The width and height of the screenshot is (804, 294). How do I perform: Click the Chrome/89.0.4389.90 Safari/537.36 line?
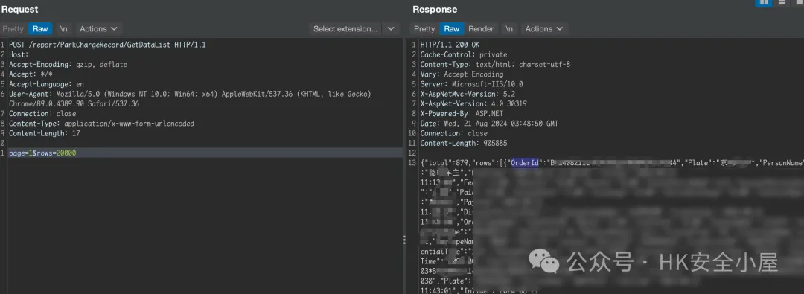74,103
